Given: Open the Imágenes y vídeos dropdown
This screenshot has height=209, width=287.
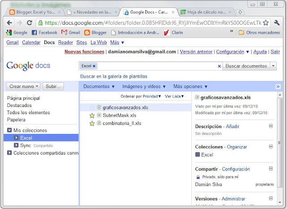Looking at the screenshot, I should (144, 86).
